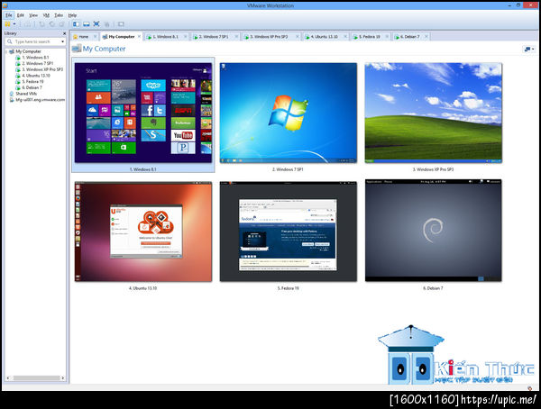The width and height of the screenshot is (541, 409).
Task: Click the revert snapshot toolbar icon
Action: pos(51,24)
